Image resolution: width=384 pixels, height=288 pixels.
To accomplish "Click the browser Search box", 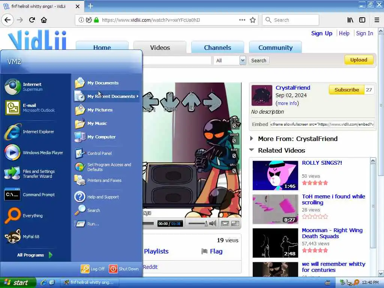I will [x=291, y=20].
